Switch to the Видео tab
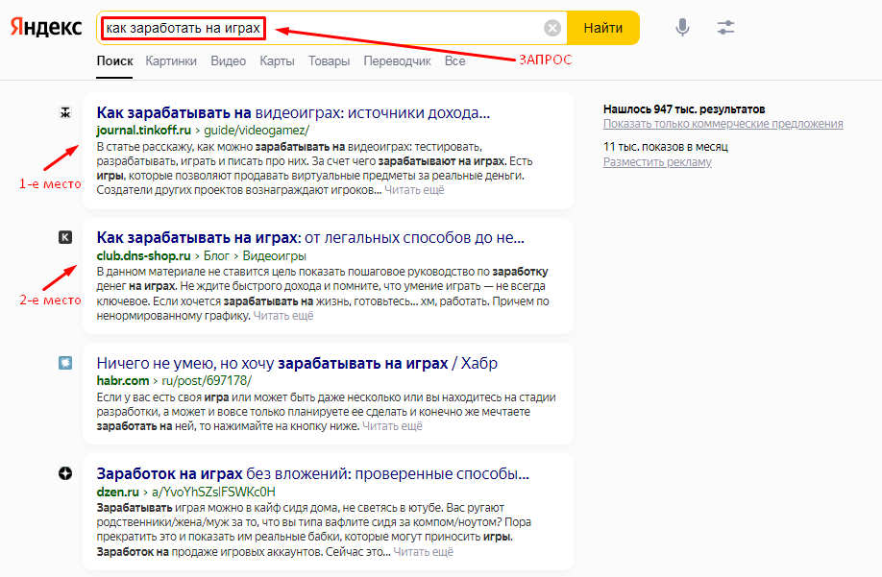Viewport: 882px width, 577px height. point(228,61)
